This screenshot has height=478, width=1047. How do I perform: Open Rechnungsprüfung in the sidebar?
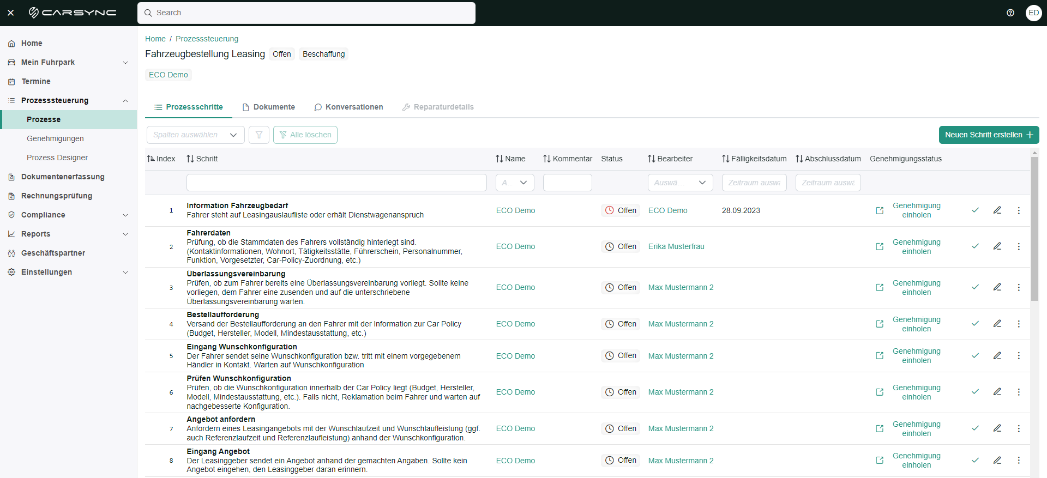(57, 196)
